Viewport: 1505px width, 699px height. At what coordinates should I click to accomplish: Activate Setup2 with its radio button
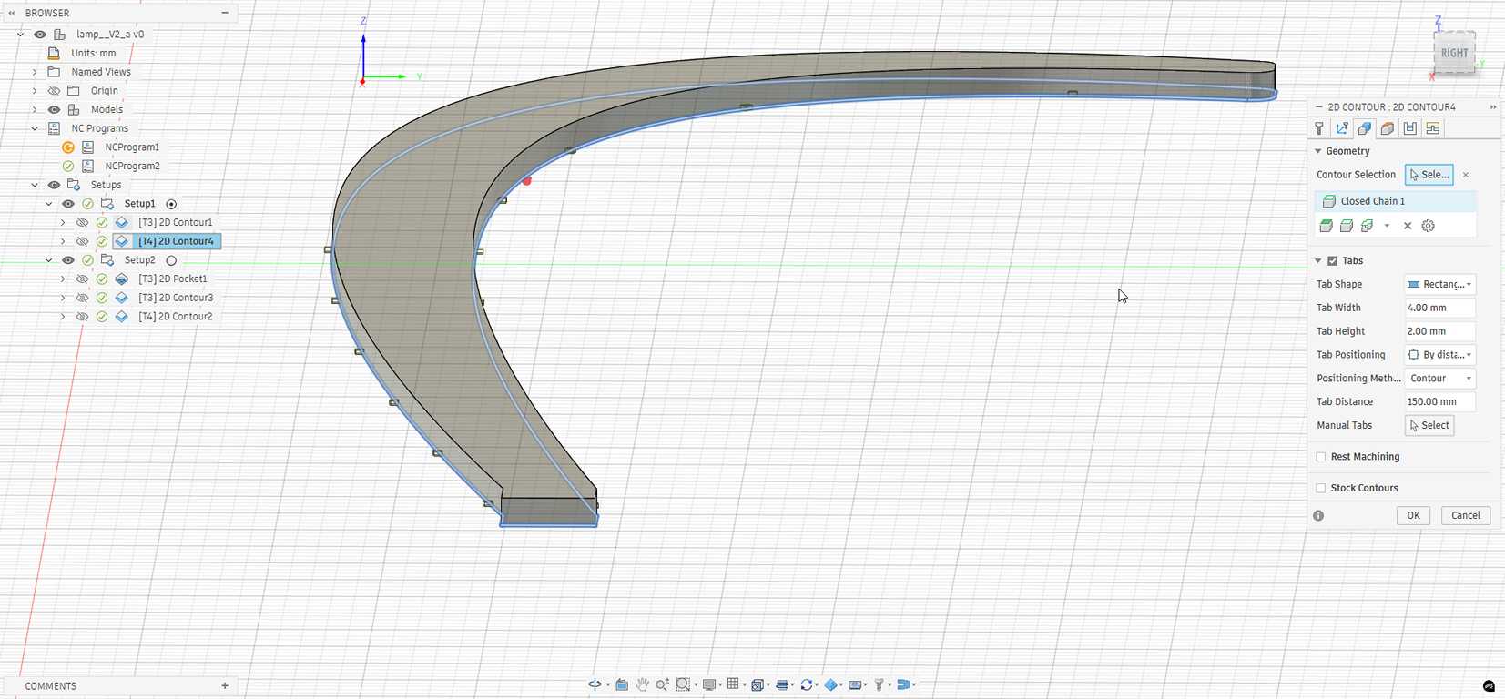(x=171, y=260)
